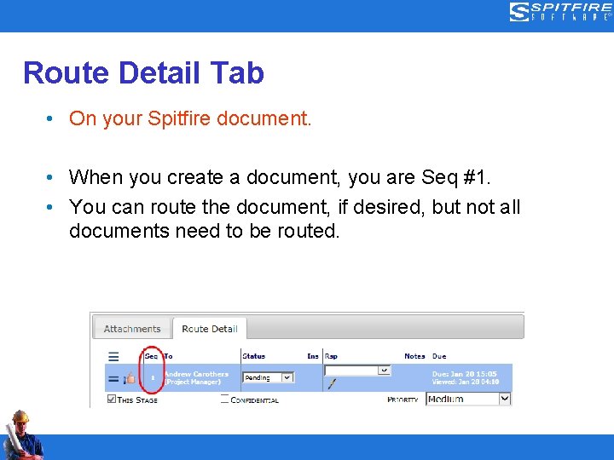Click the thumbs-up icon in the route row
The image size is (614, 460).
[130, 378]
